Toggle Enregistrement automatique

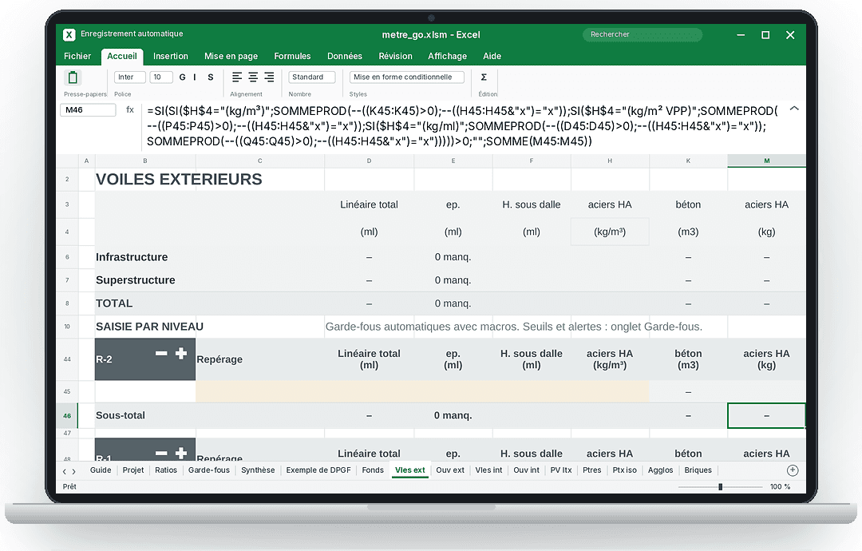pos(132,34)
